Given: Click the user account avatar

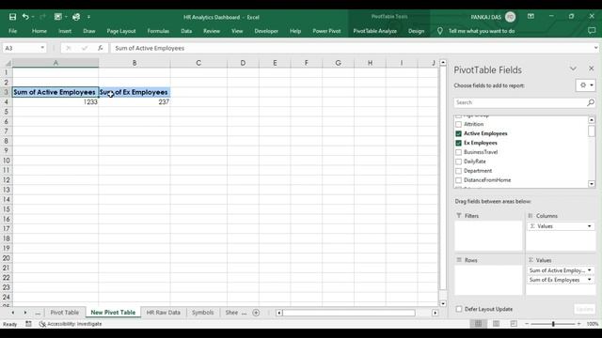Looking at the screenshot, I should click(510, 17).
